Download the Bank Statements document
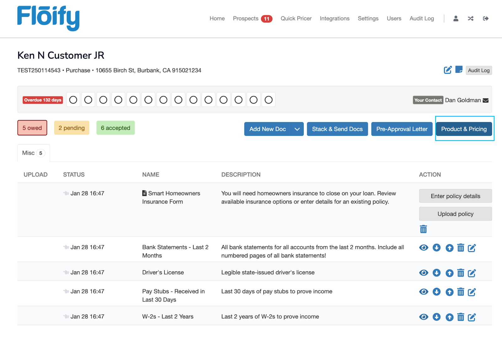The width and height of the screenshot is (502, 338). [436, 248]
